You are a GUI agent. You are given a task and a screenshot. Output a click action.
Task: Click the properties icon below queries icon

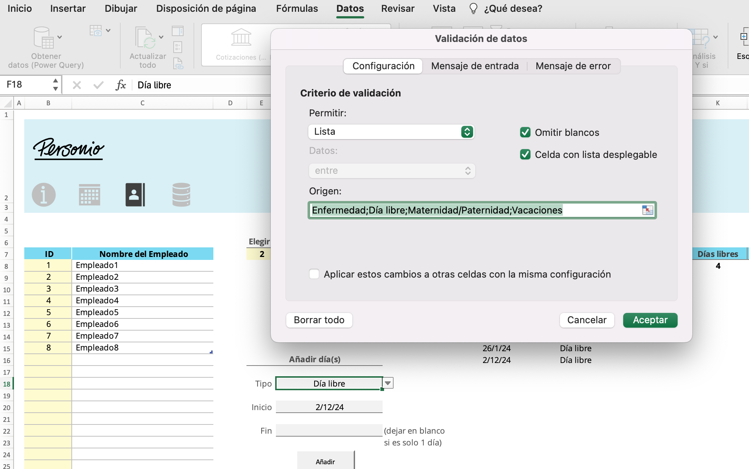178,47
